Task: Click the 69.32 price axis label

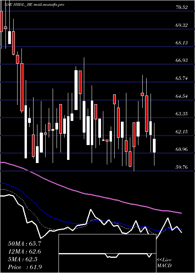Action: [182, 25]
